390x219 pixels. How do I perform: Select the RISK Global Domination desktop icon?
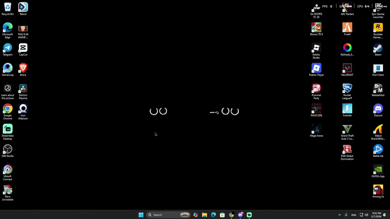point(347,153)
